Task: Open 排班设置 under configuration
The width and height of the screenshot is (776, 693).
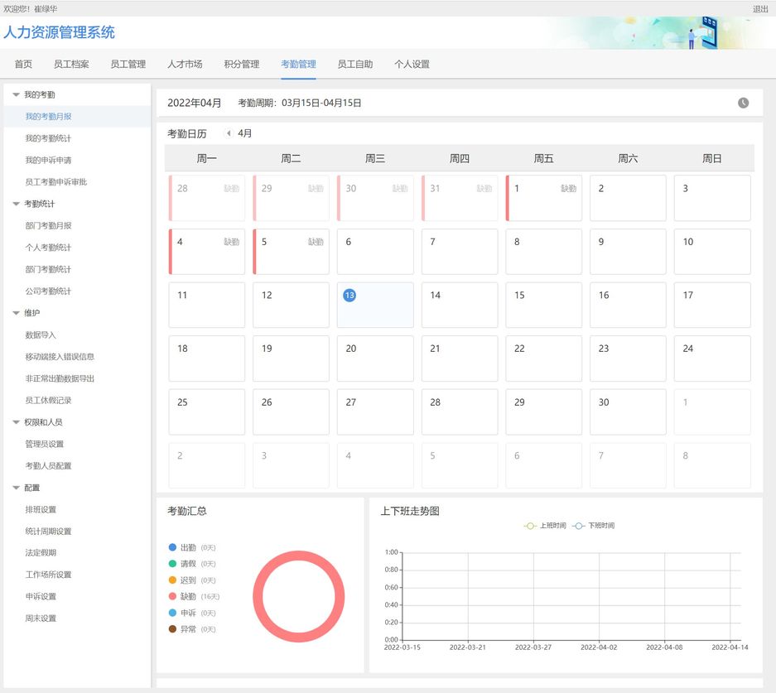Action: [41, 510]
